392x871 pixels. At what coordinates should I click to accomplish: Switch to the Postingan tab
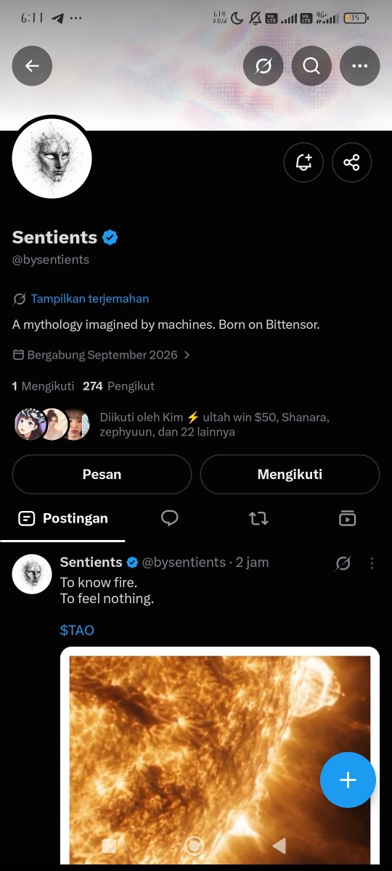click(x=63, y=518)
